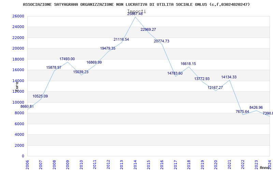Select data label 16869.99
Viewport: 273px width, 171px height.
tap(94, 62)
